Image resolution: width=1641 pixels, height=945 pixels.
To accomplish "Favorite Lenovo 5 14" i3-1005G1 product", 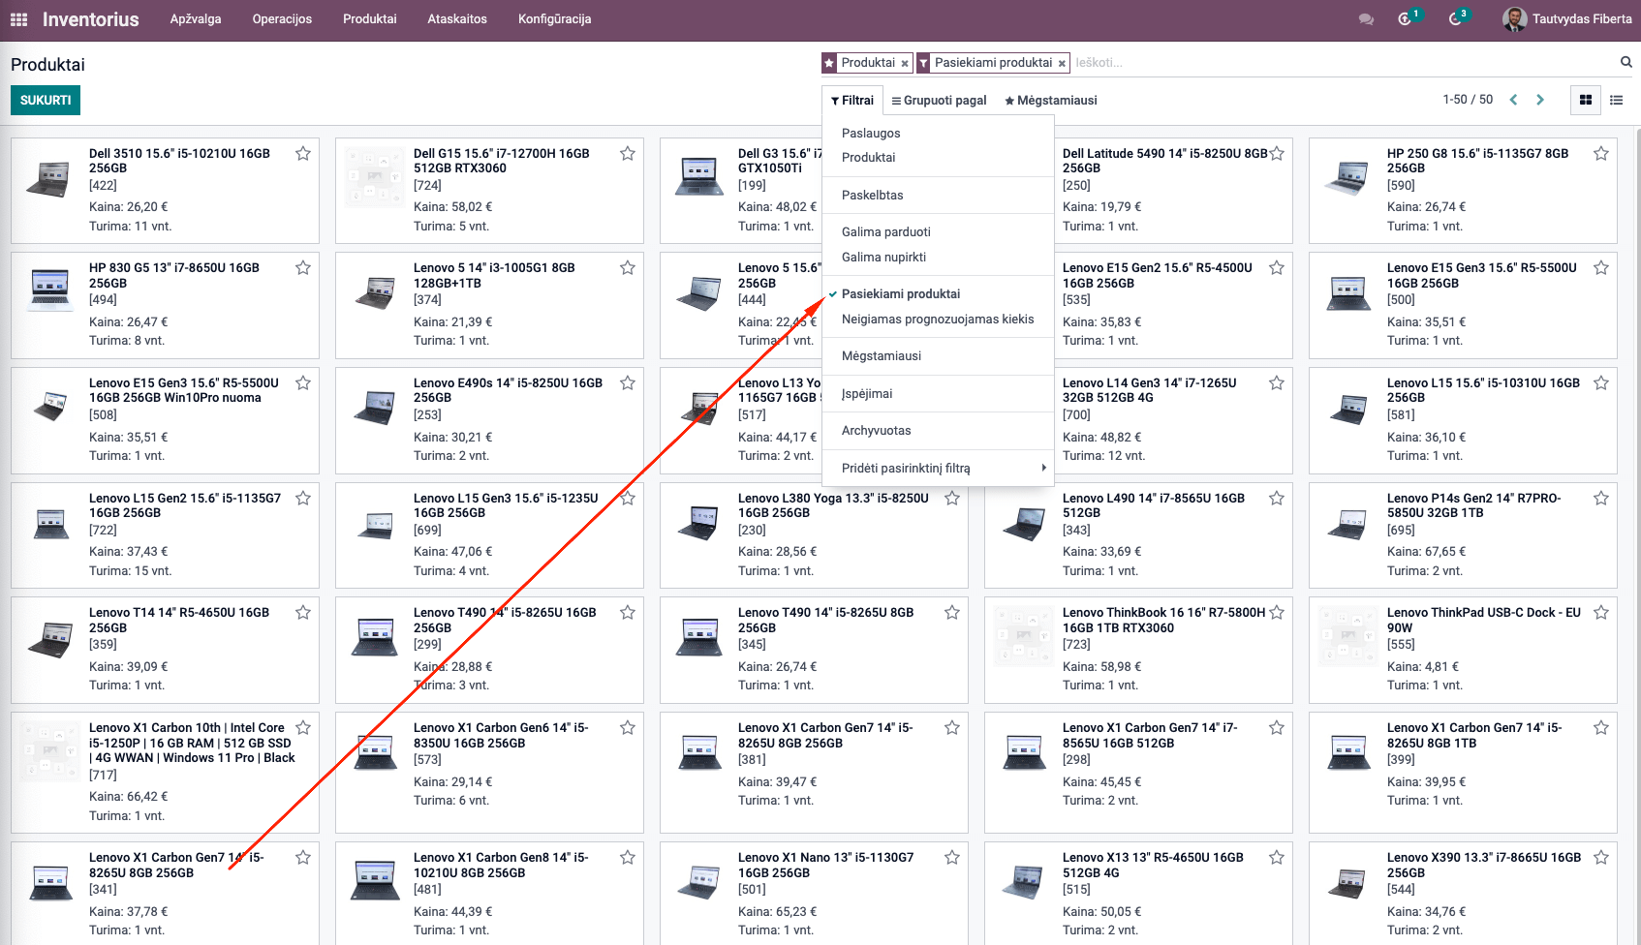I will pyautogui.click(x=628, y=267).
